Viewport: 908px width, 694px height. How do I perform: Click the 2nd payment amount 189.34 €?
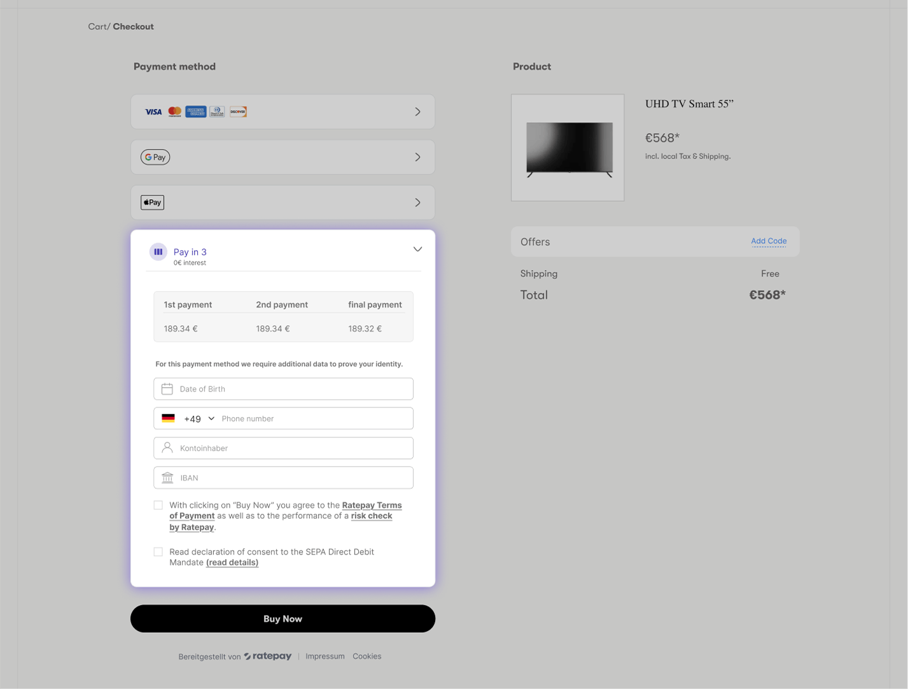pos(273,329)
